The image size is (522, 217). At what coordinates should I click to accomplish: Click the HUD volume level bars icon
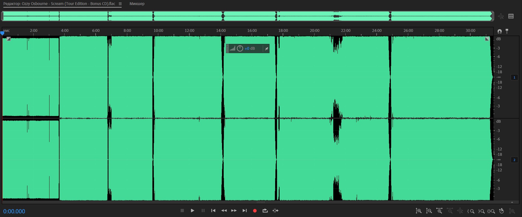[232, 49]
